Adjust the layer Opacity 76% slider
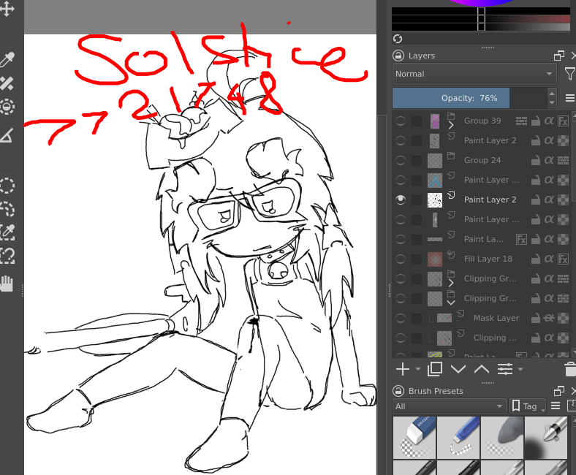The width and height of the screenshot is (576, 475). point(469,98)
